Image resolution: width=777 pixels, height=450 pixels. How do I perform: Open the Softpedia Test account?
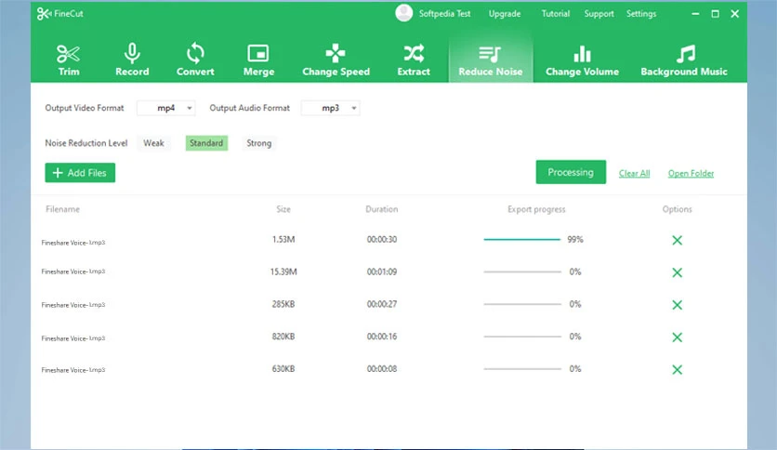click(444, 14)
